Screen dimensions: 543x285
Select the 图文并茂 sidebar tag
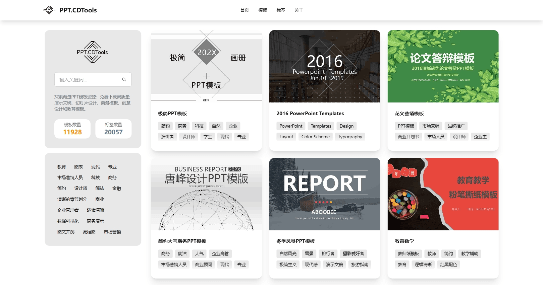(x=66, y=232)
